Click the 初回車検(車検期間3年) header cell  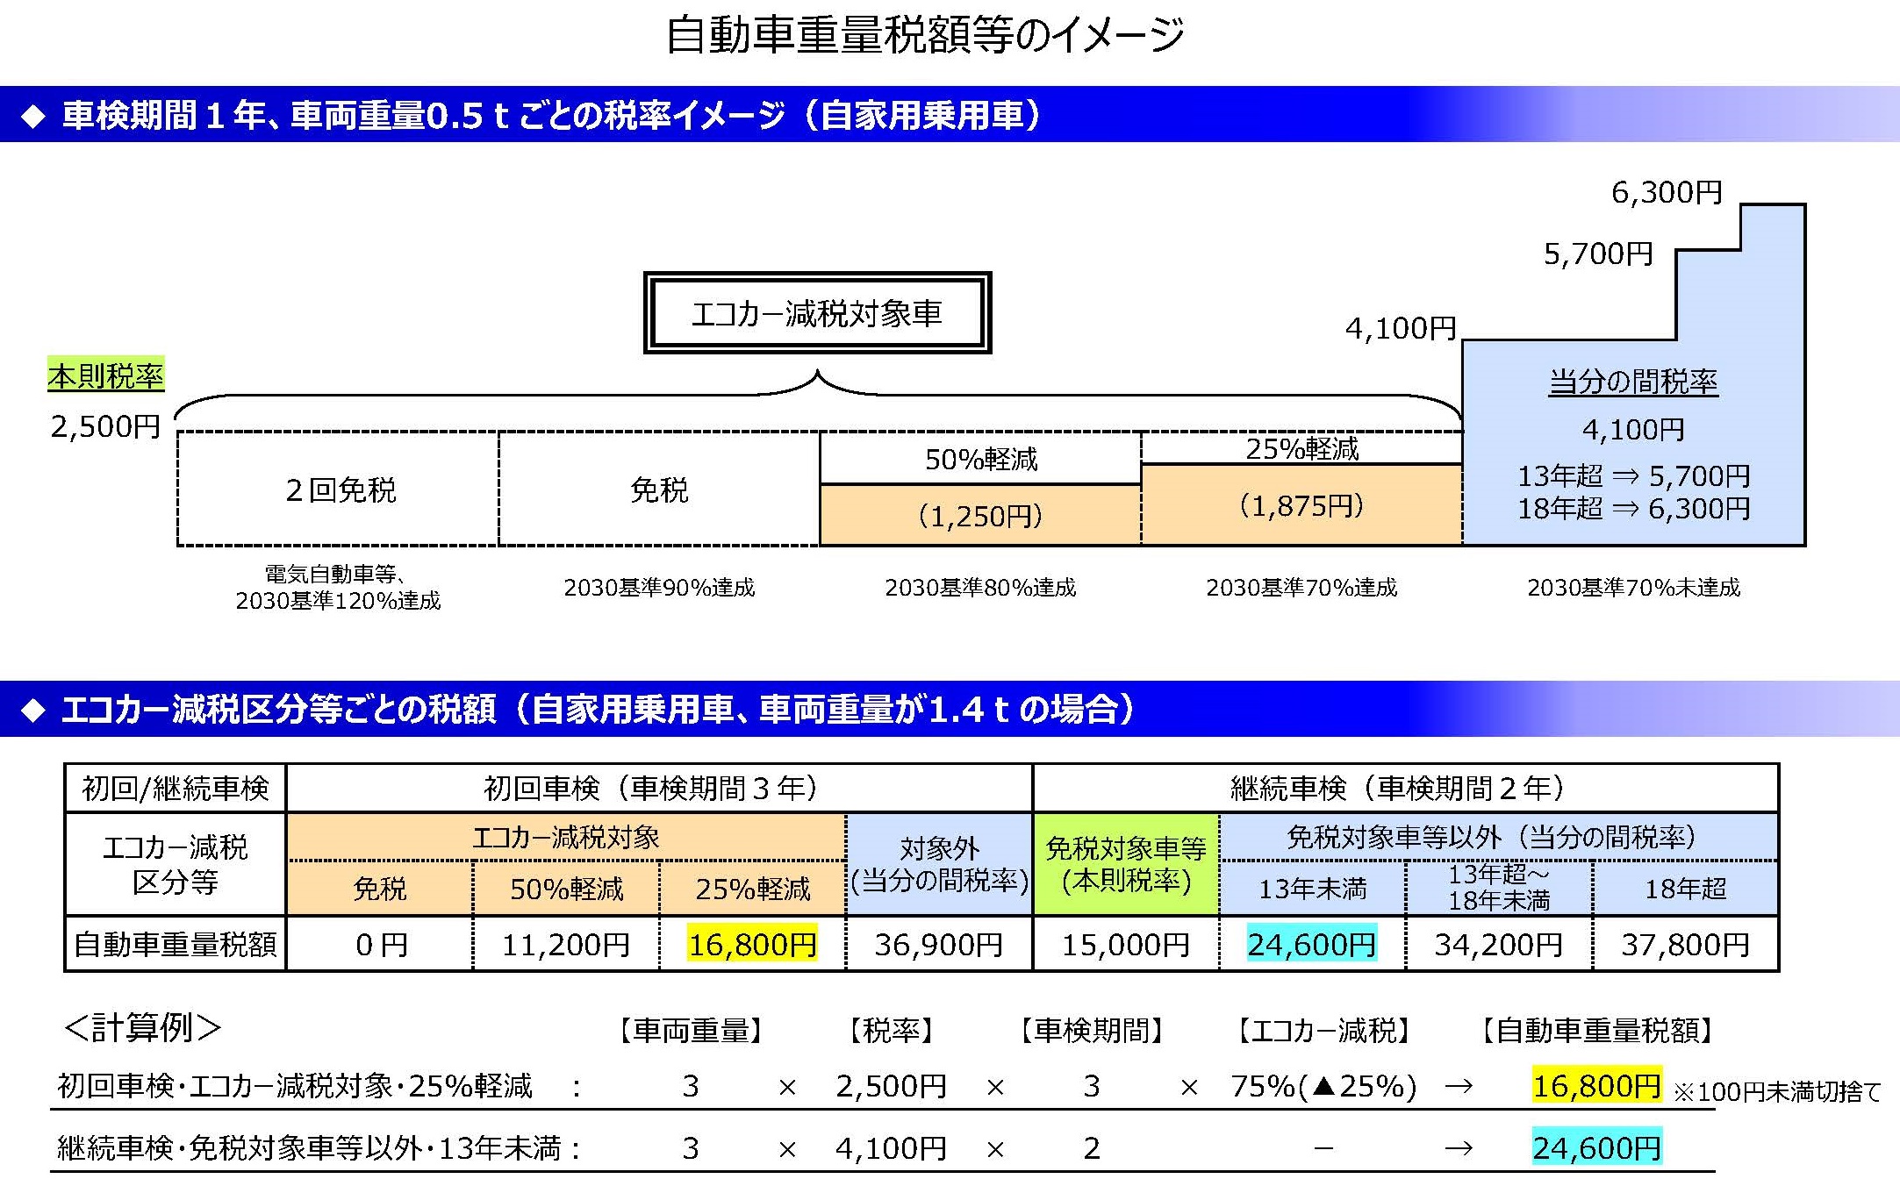(659, 788)
